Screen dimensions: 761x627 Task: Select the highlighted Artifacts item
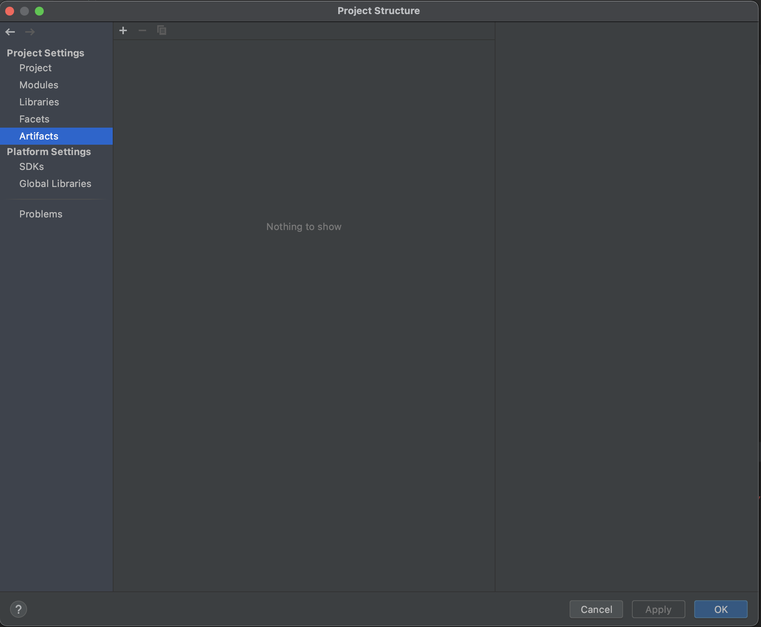pyautogui.click(x=39, y=136)
